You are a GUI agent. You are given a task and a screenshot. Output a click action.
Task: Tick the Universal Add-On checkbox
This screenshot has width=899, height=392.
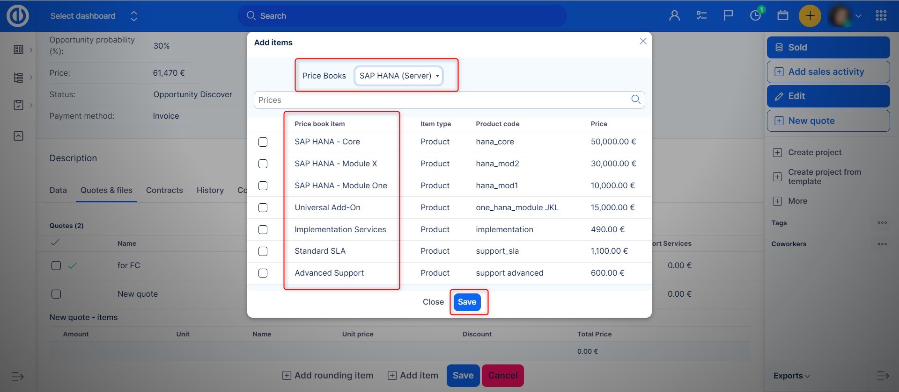pos(263,208)
